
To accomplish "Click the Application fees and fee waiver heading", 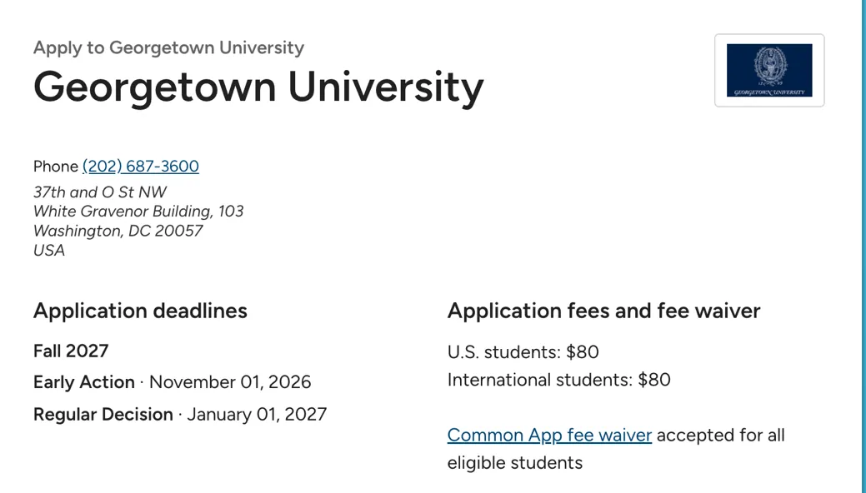I will coord(603,311).
